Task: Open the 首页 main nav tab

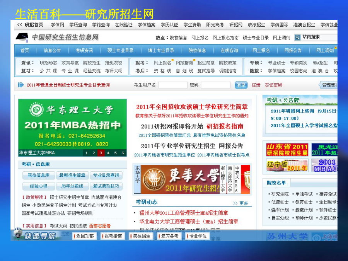Action: click(x=25, y=50)
